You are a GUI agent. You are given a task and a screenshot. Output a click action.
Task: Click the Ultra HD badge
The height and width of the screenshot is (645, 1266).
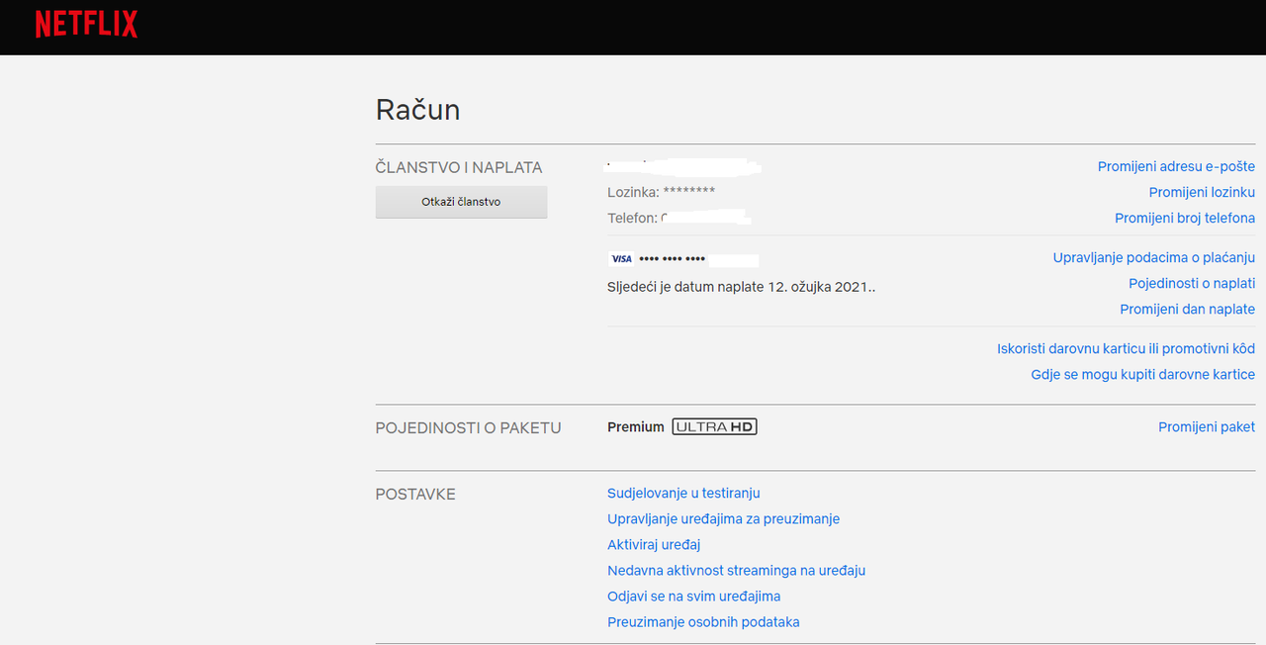point(714,427)
